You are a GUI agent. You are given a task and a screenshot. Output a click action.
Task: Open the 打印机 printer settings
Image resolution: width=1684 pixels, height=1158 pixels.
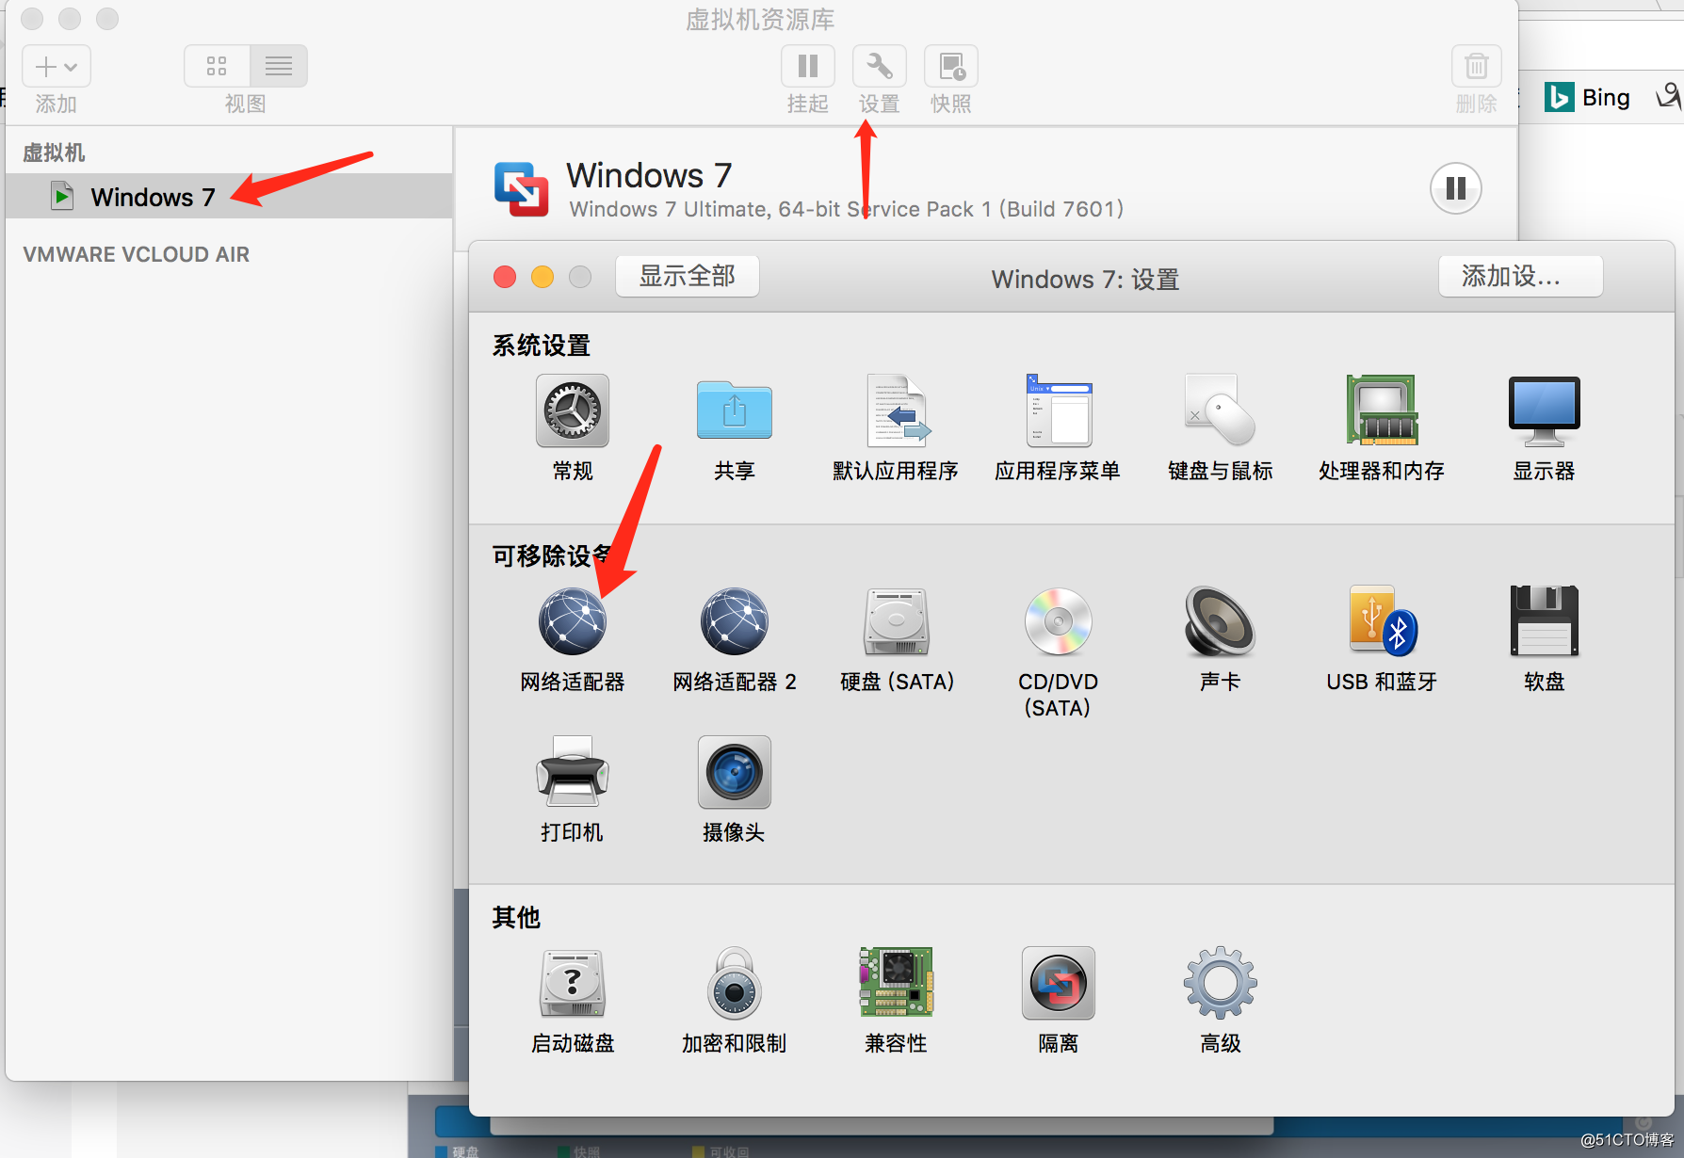(x=573, y=772)
